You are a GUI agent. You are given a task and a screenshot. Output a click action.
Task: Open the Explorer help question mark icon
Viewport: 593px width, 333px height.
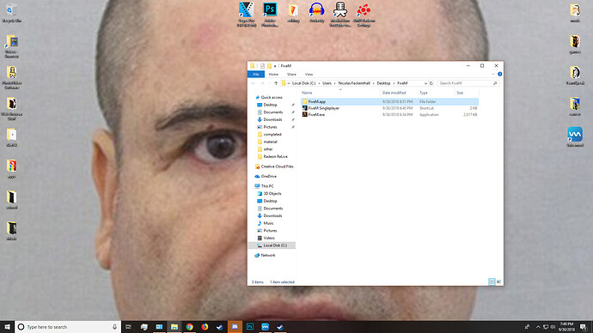click(x=499, y=74)
